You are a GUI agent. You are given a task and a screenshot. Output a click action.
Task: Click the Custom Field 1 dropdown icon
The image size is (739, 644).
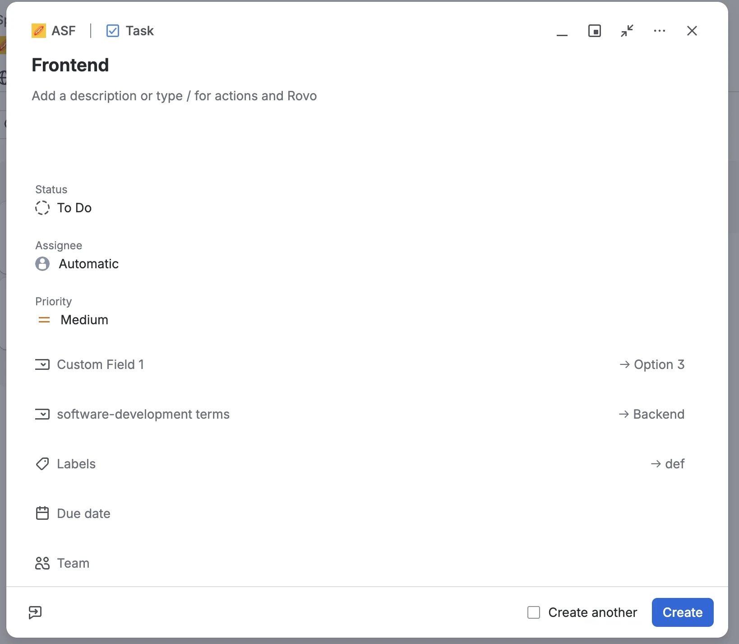(42, 364)
